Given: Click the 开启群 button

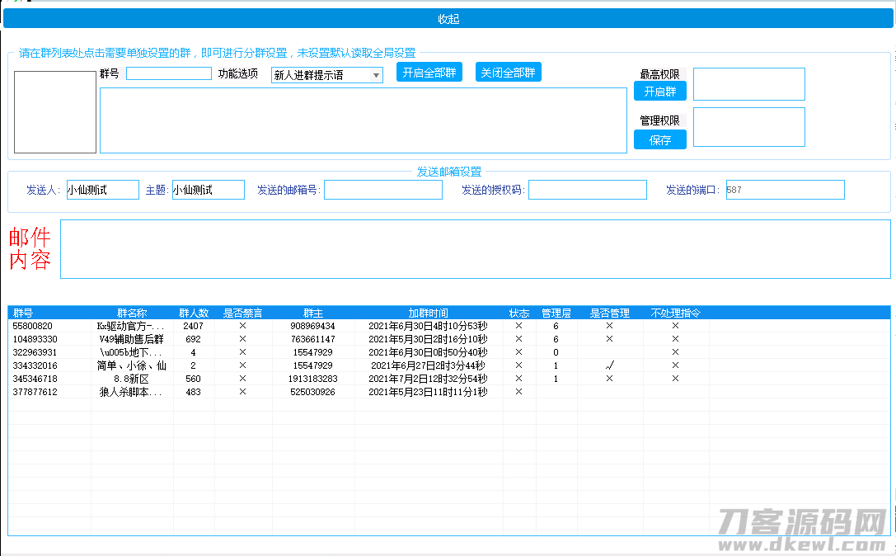Looking at the screenshot, I should tap(660, 92).
